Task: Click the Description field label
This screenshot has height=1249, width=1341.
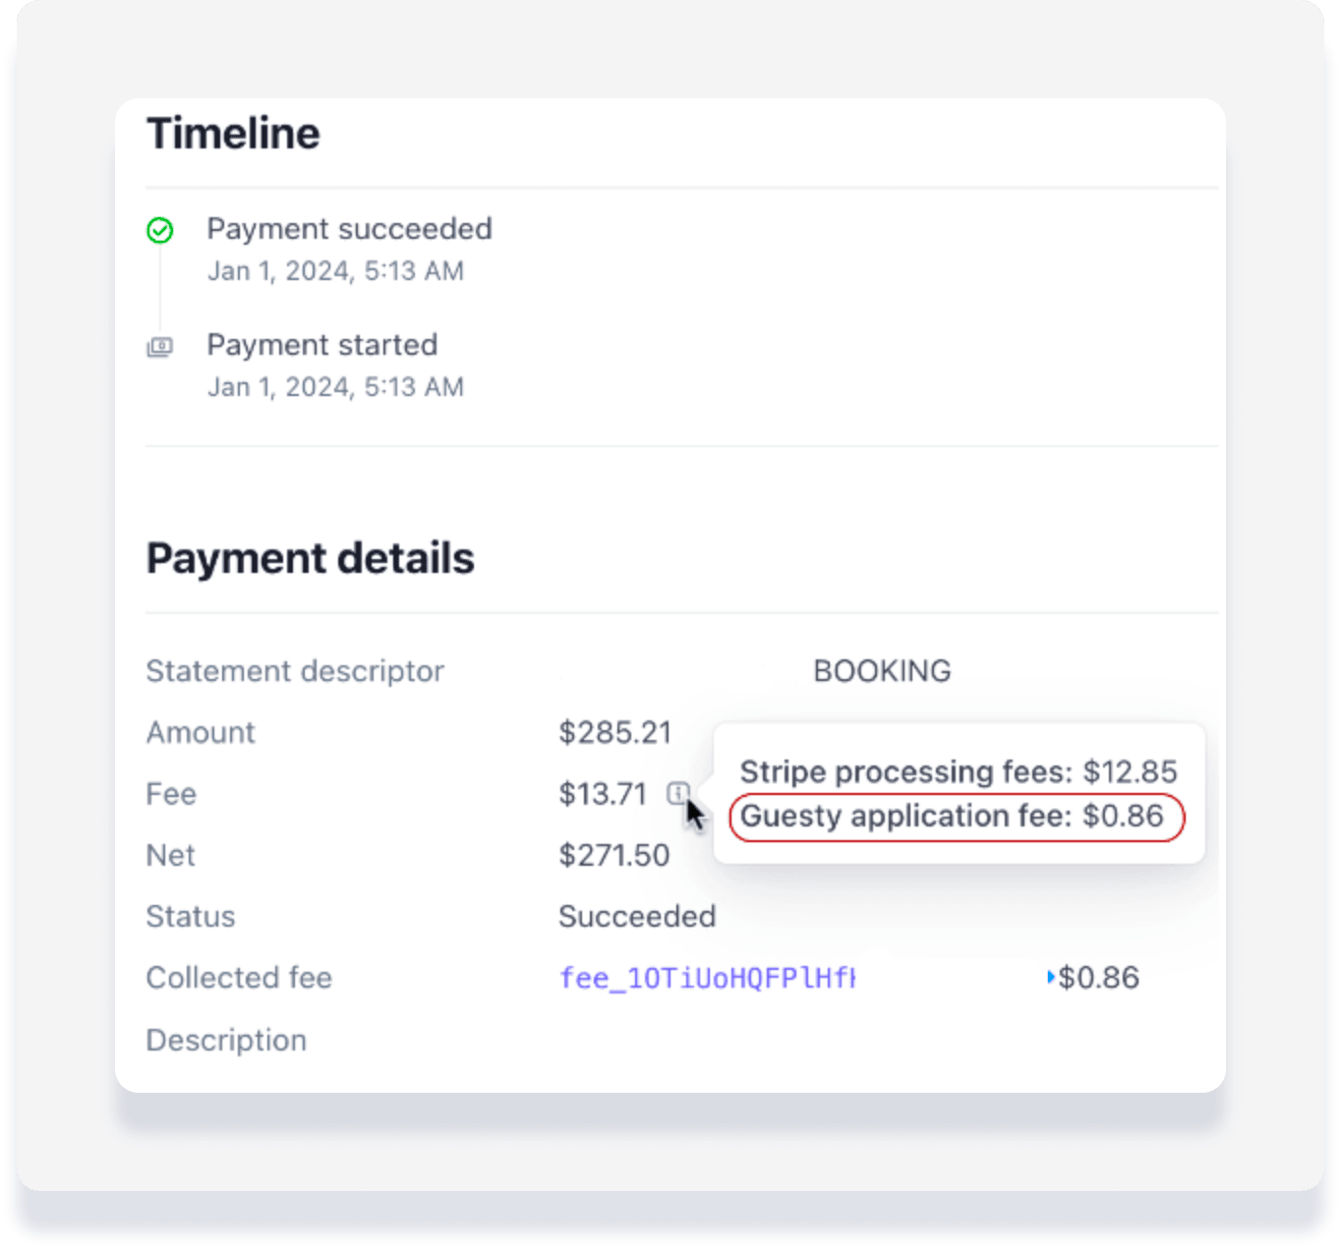Action: (x=226, y=1040)
